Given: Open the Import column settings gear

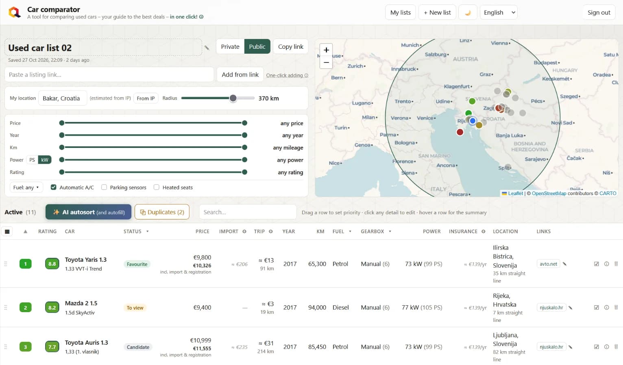Looking at the screenshot, I should (244, 231).
